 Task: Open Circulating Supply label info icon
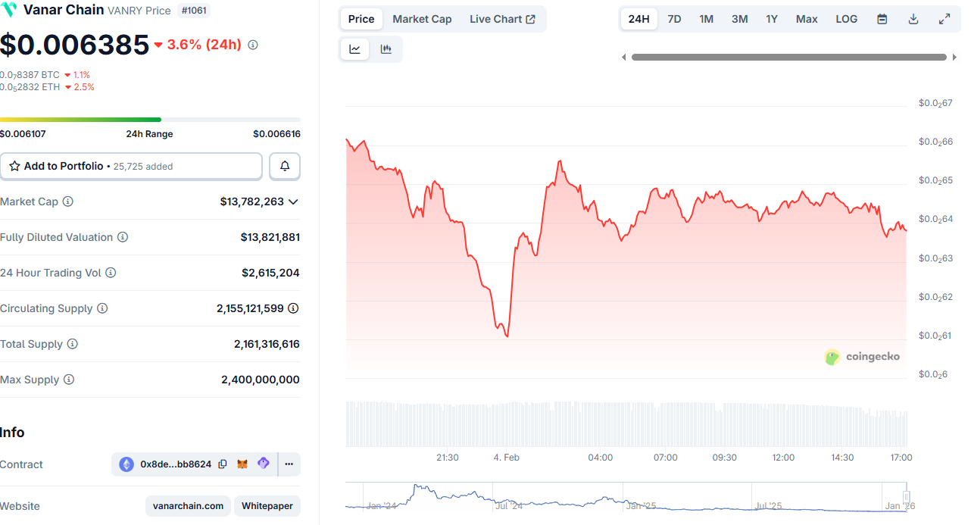point(102,308)
